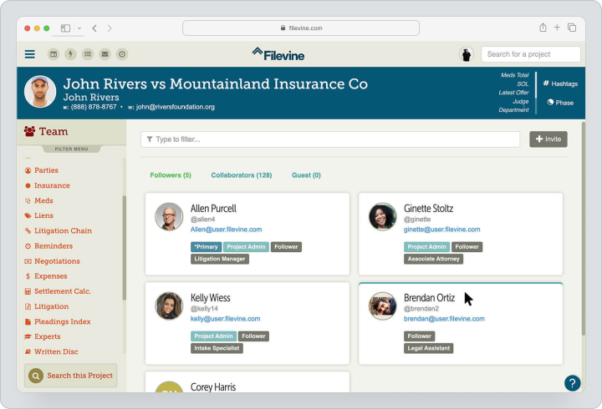Screen dimensions: 602x409
Task: Click the Invite button
Action: (x=548, y=139)
